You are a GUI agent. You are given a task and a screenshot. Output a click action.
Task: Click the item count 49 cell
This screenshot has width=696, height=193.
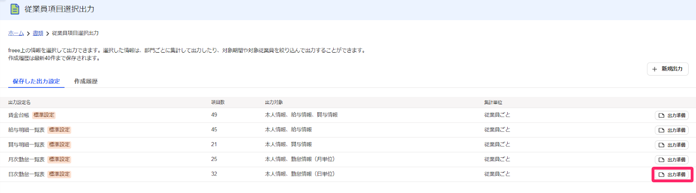[214, 115]
